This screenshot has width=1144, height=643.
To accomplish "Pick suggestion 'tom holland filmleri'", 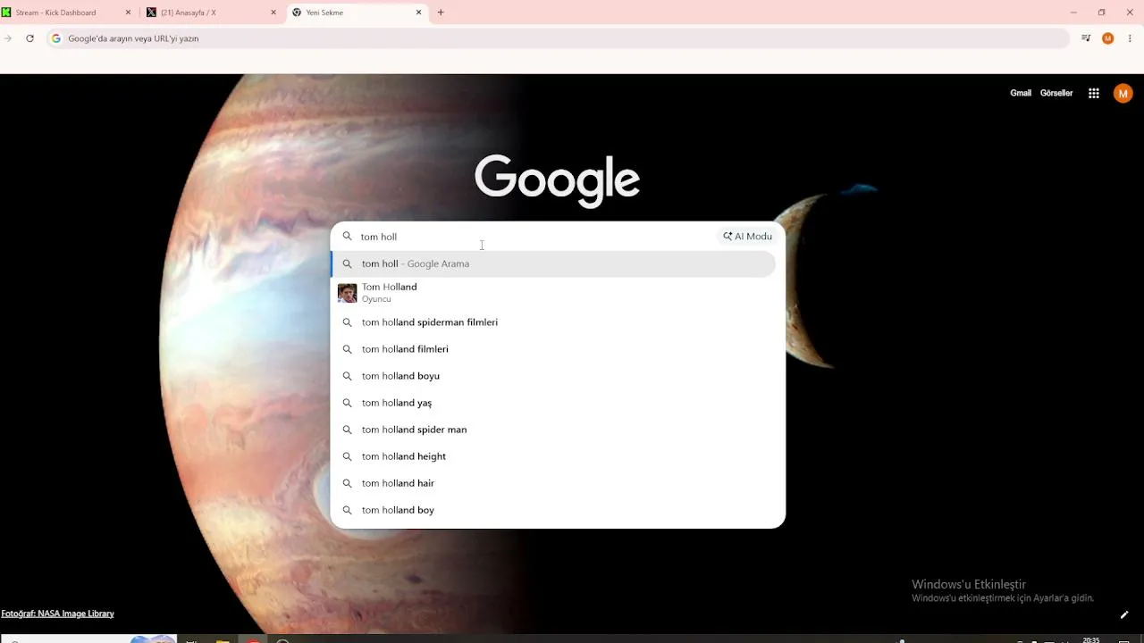I will [553, 349].
